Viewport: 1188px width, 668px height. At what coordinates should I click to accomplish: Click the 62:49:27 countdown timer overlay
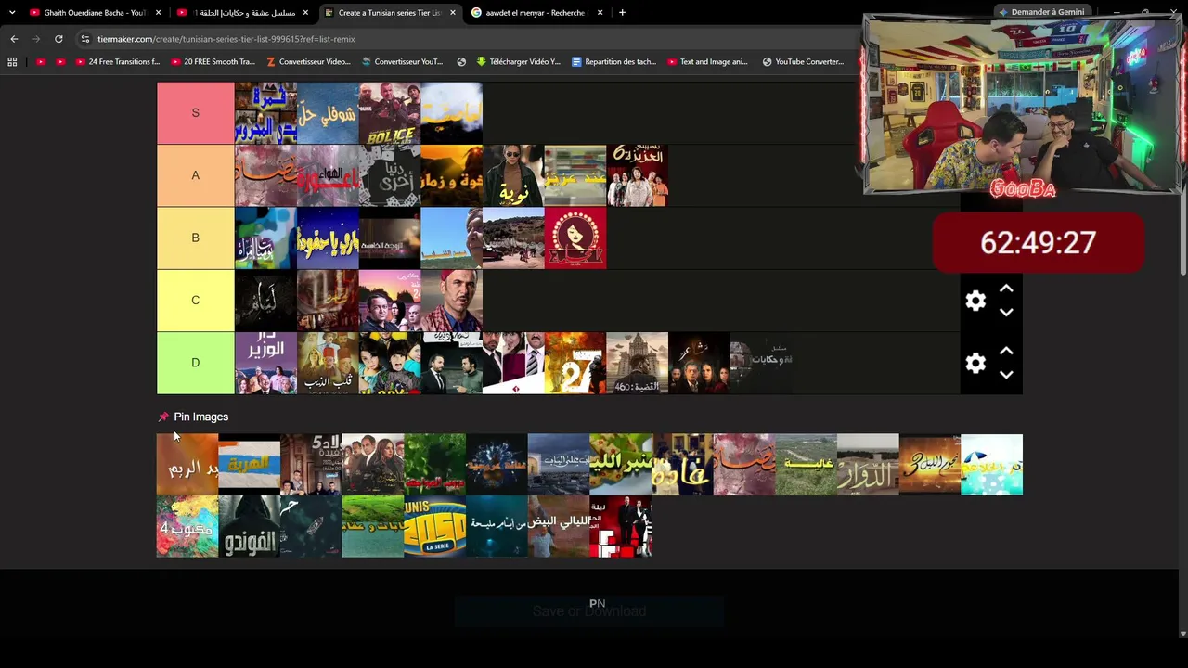(1039, 242)
